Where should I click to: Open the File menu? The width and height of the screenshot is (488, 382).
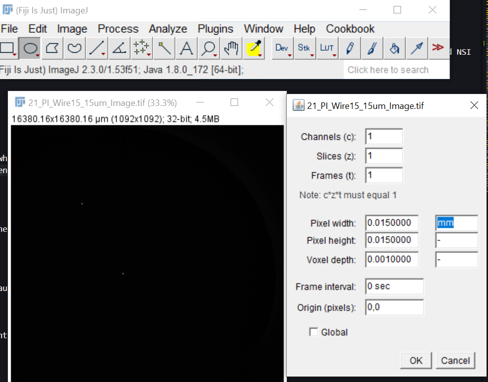click(x=9, y=29)
